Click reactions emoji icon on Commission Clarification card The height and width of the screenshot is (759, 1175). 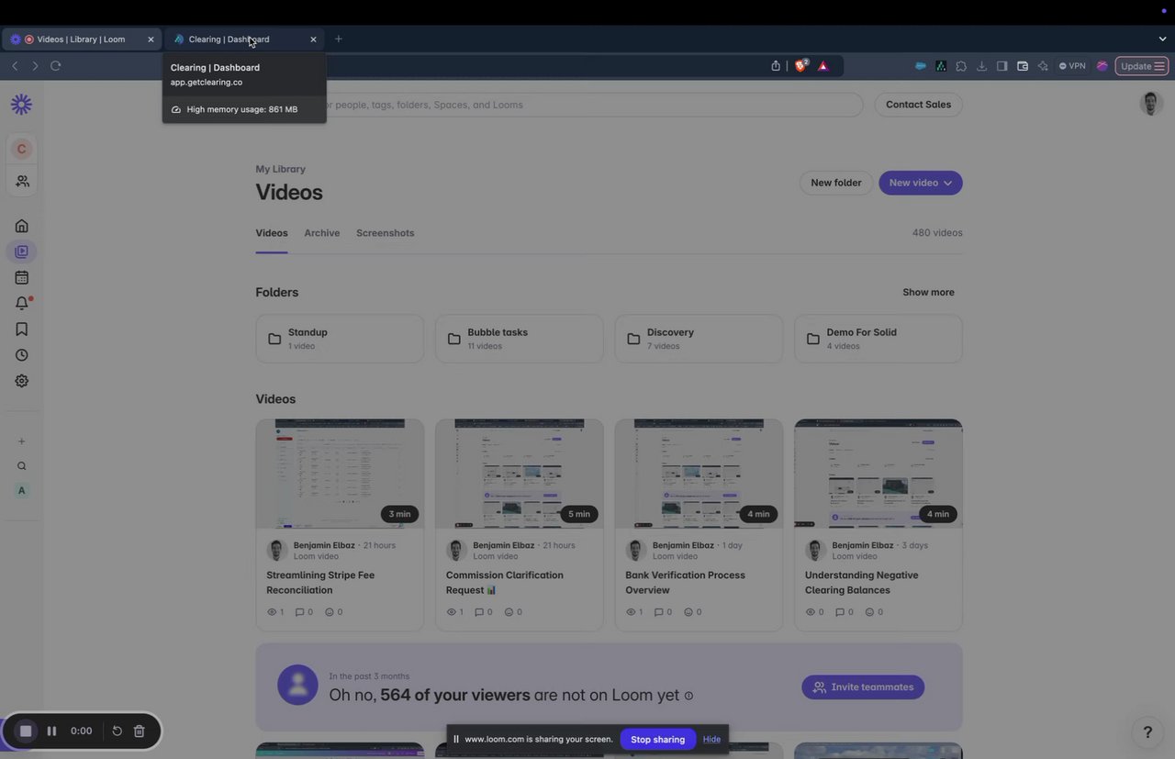(509, 612)
